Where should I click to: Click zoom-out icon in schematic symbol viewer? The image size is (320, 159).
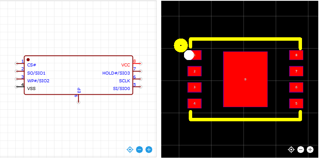pos(139,150)
